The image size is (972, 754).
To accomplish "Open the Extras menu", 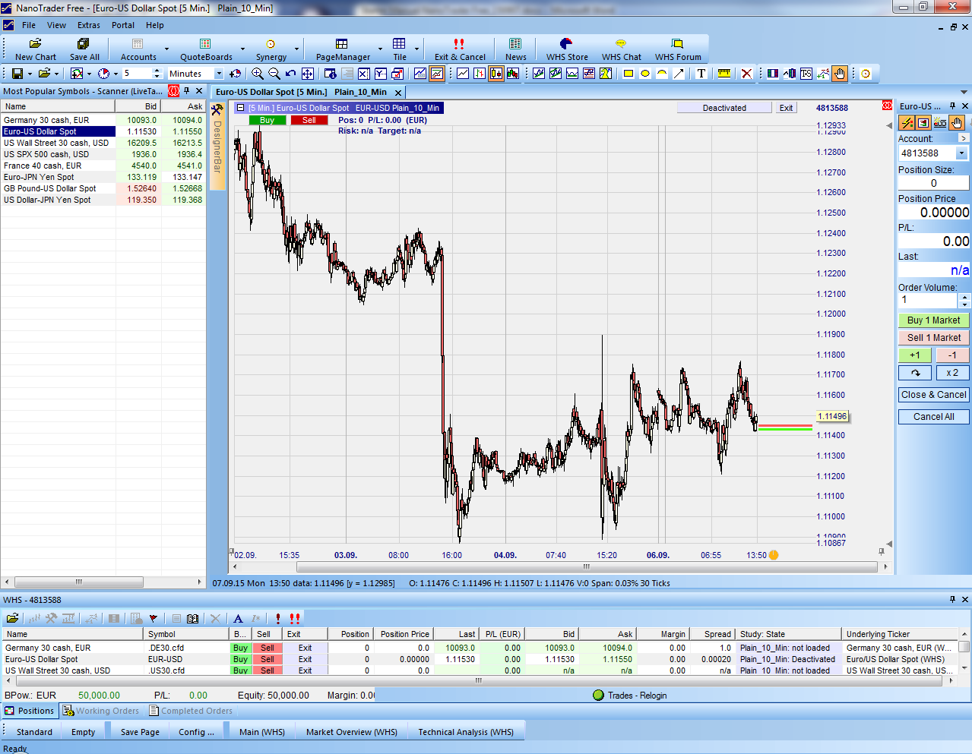I will [89, 25].
